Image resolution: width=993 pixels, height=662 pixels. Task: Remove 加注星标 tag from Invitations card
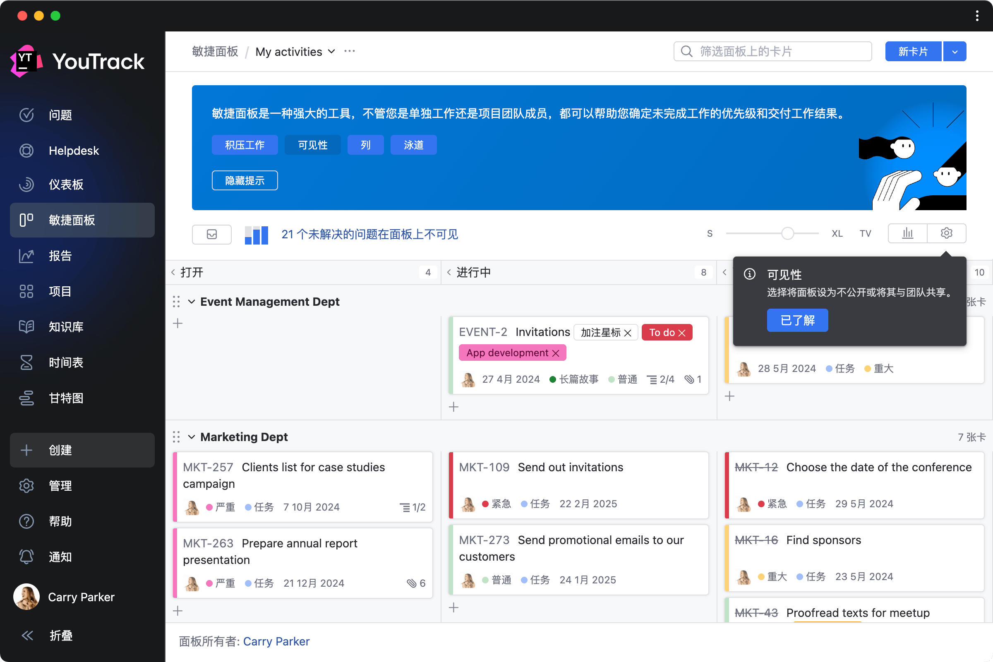(x=628, y=333)
